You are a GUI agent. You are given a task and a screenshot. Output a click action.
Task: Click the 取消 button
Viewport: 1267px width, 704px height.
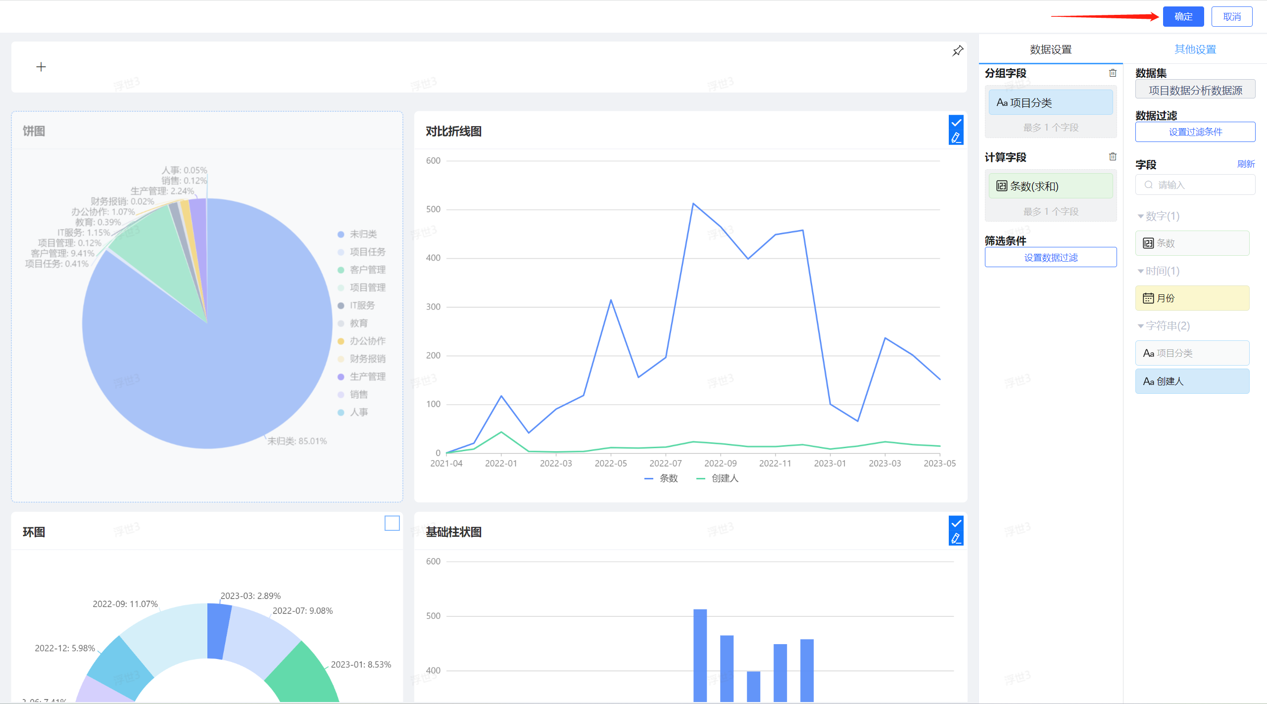click(x=1232, y=17)
